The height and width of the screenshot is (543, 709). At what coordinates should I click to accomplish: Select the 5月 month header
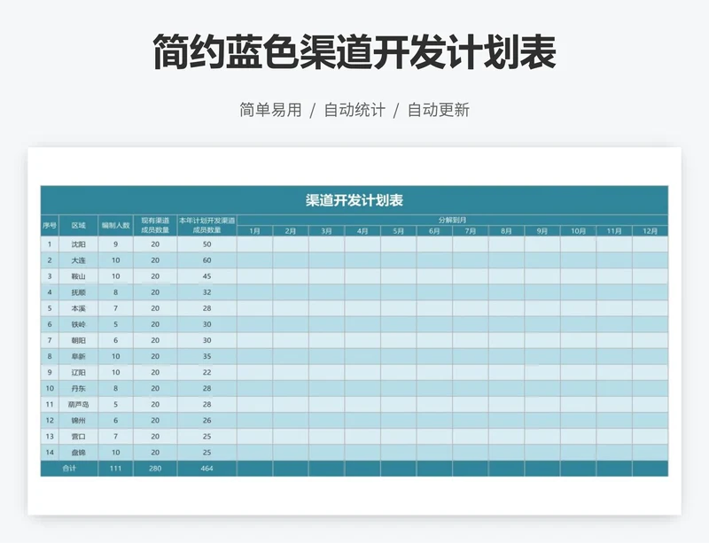(x=398, y=231)
